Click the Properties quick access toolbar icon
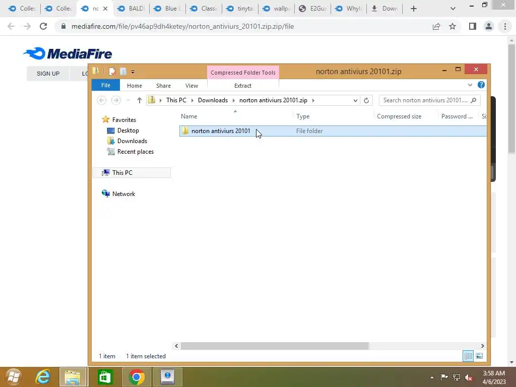This screenshot has width=516, height=387. point(112,72)
